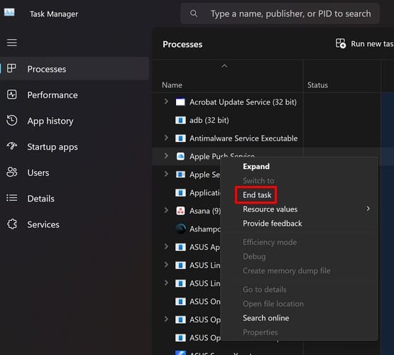This screenshot has width=394, height=355.
Task: Expand the Asana (9) process group
Action: (x=166, y=210)
